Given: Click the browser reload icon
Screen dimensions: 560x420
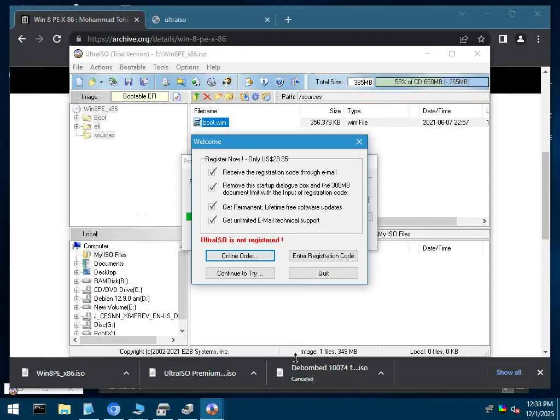Looking at the screenshot, I should tap(57, 39).
